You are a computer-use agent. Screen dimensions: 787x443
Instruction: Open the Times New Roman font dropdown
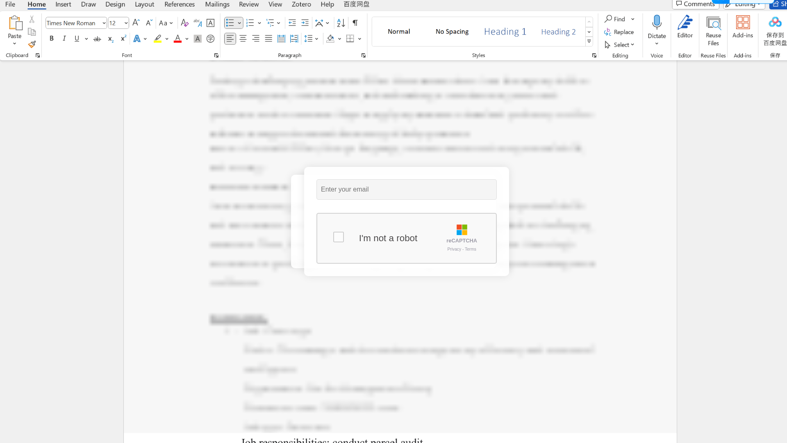104,23
